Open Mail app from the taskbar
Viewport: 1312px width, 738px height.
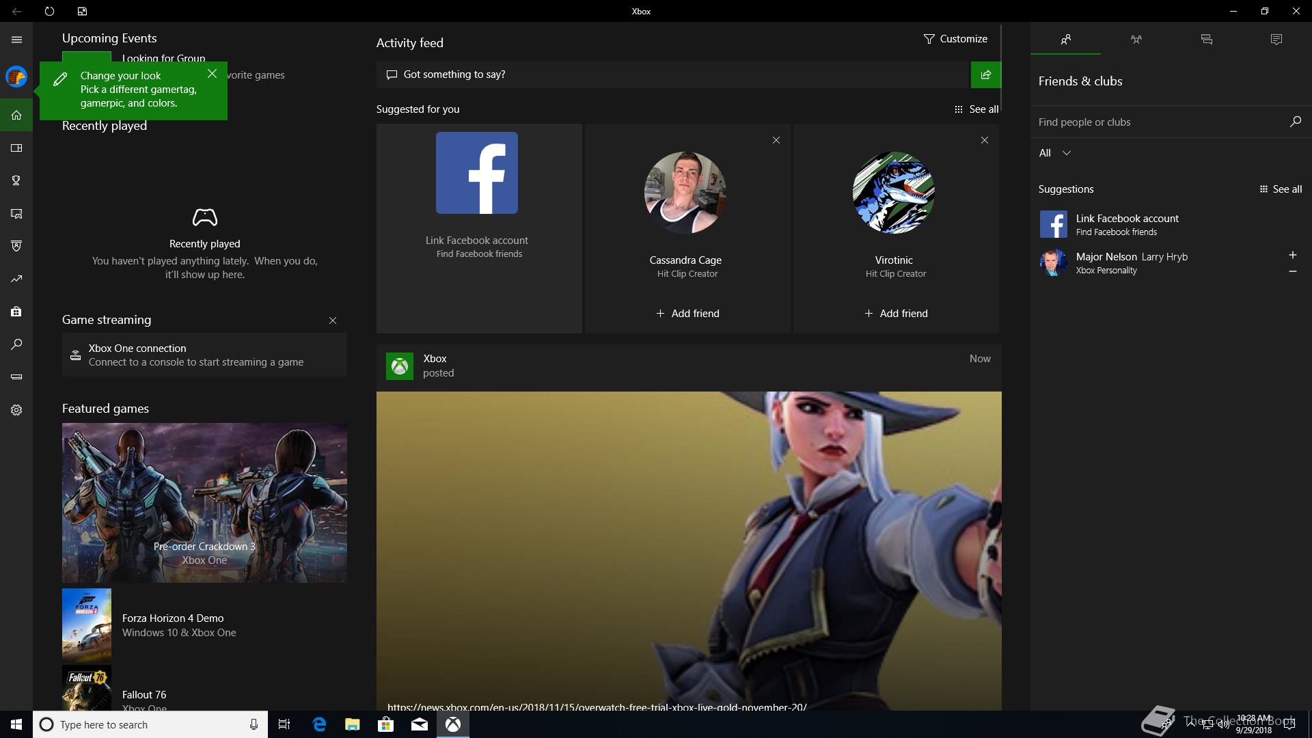[x=420, y=724]
